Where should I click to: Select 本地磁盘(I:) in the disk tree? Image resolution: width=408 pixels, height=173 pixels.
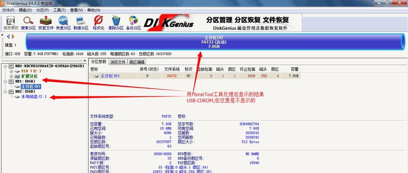(34, 97)
